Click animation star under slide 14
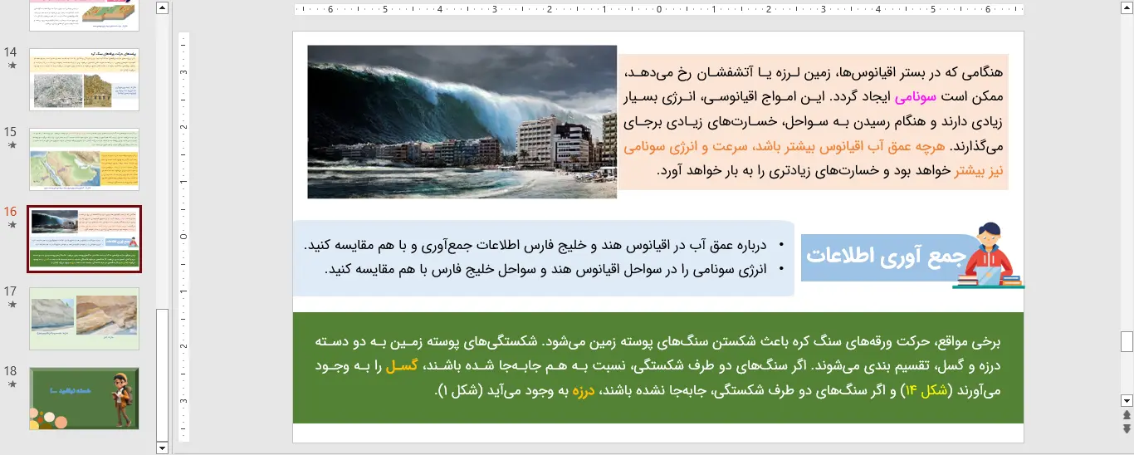 click(12, 66)
